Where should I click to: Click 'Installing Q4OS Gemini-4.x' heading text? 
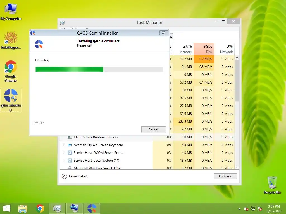pyautogui.click(x=98, y=41)
